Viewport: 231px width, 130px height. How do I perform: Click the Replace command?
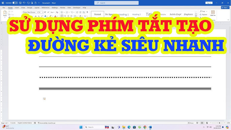[203, 14]
